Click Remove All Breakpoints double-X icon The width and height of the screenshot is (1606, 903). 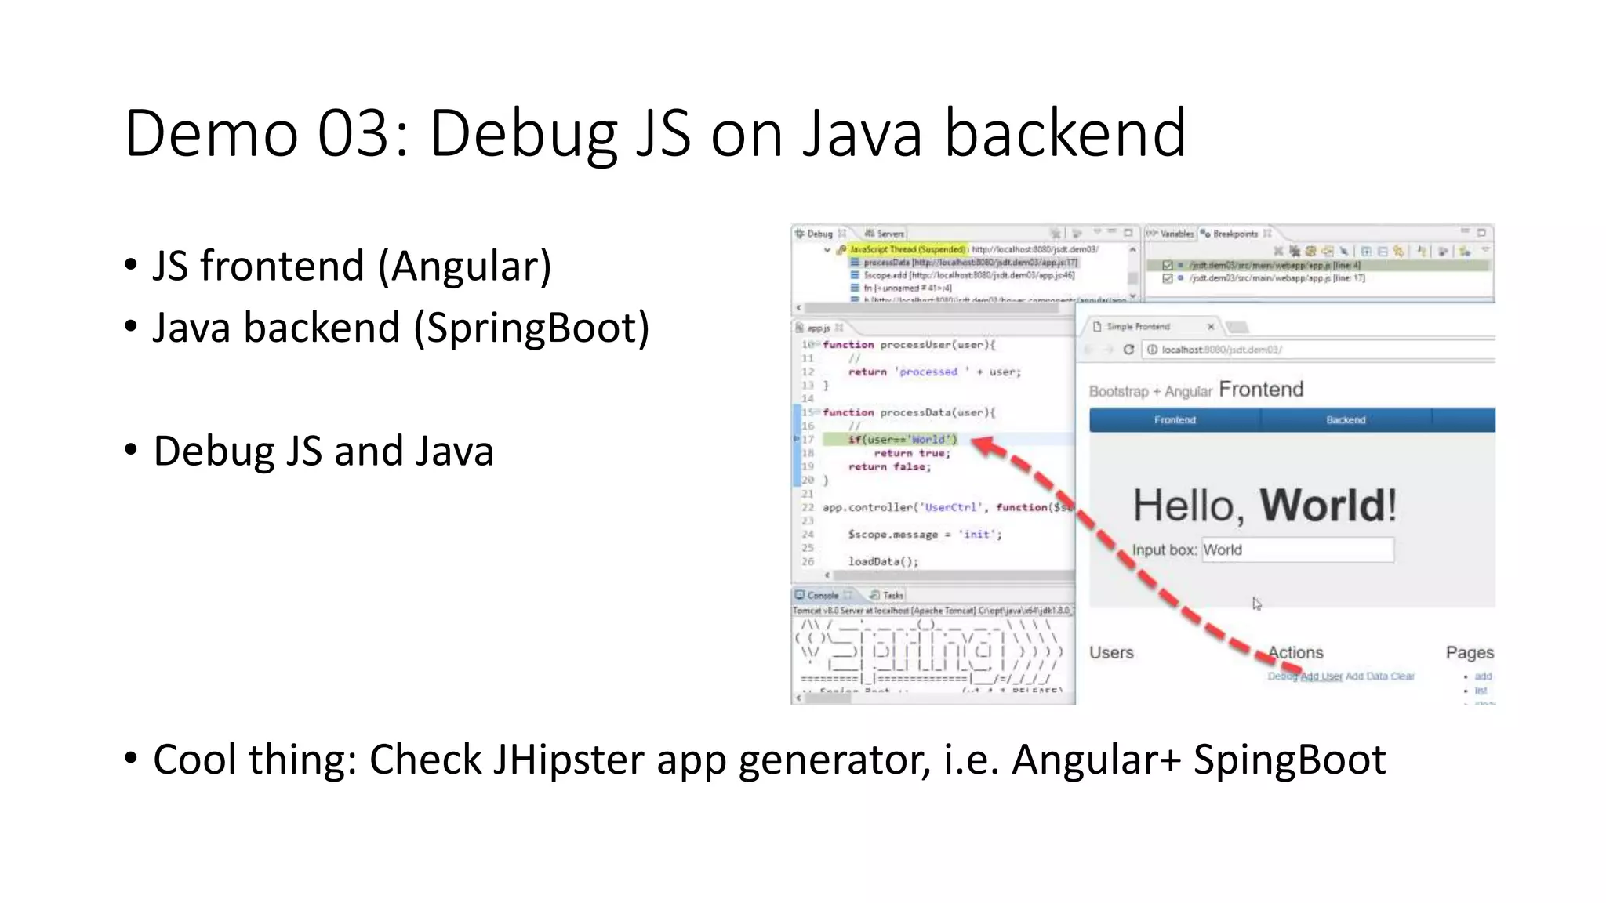click(x=1294, y=252)
